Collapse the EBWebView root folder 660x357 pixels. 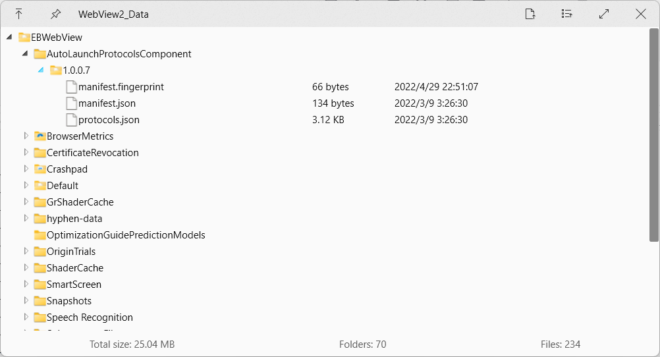tap(9, 38)
